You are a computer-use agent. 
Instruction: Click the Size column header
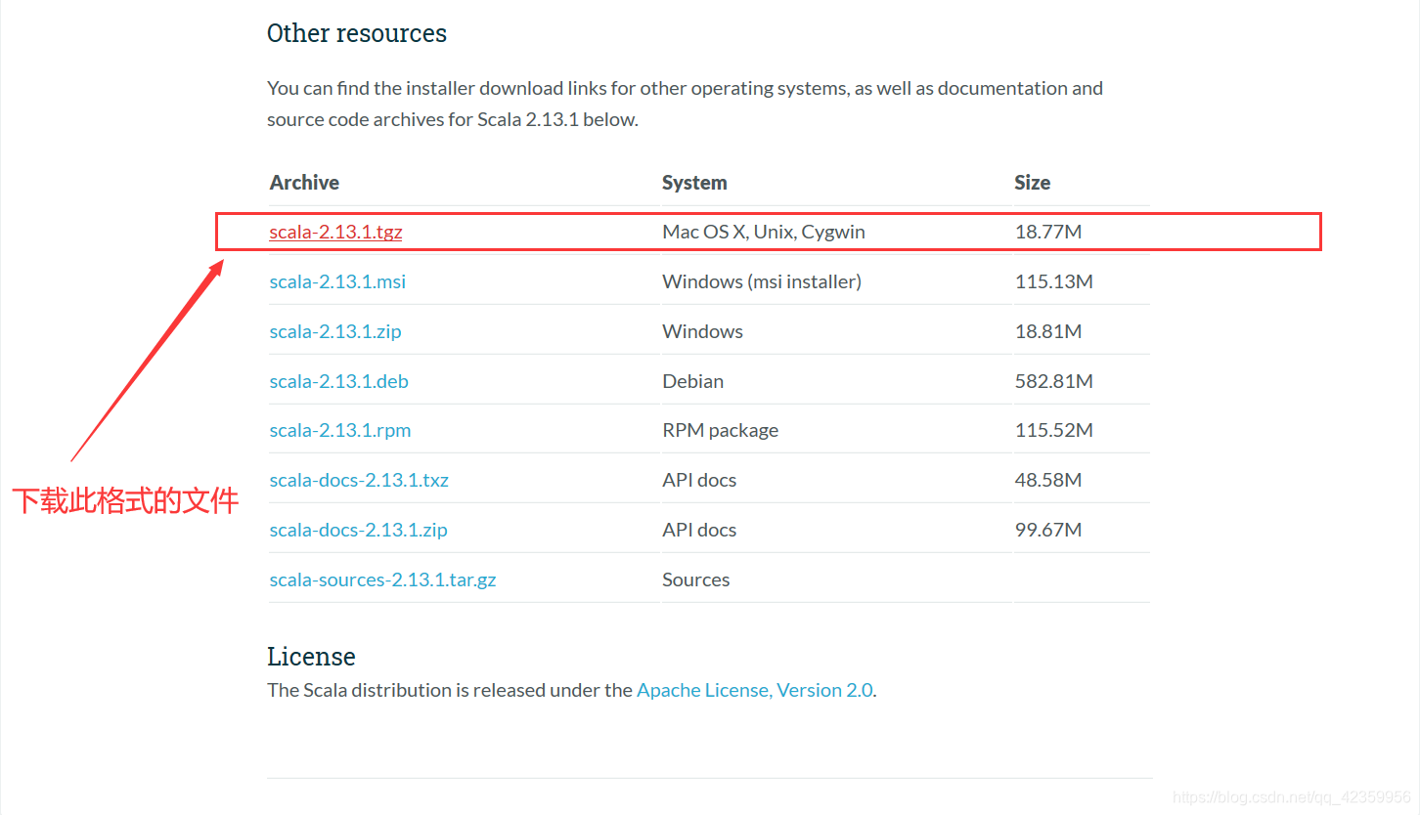pyautogui.click(x=1033, y=183)
